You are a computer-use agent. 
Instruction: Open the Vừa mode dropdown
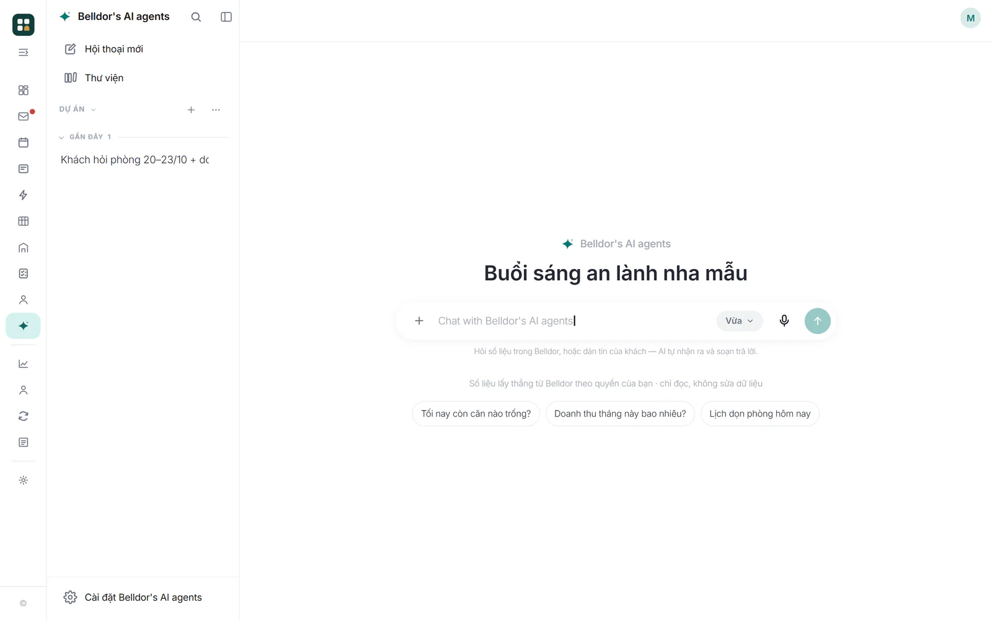tap(740, 321)
